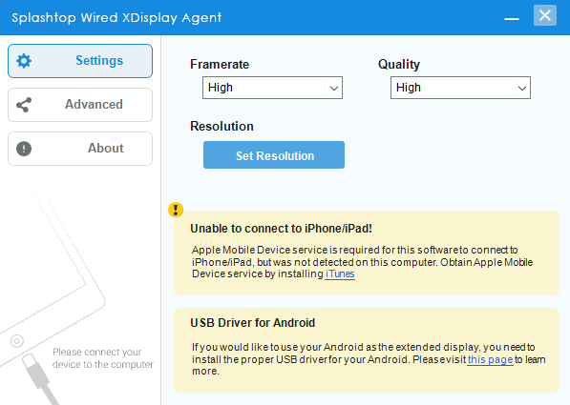Close the Splashtop Wired XDisplay Agent
The height and width of the screenshot is (405, 570).
tap(545, 15)
